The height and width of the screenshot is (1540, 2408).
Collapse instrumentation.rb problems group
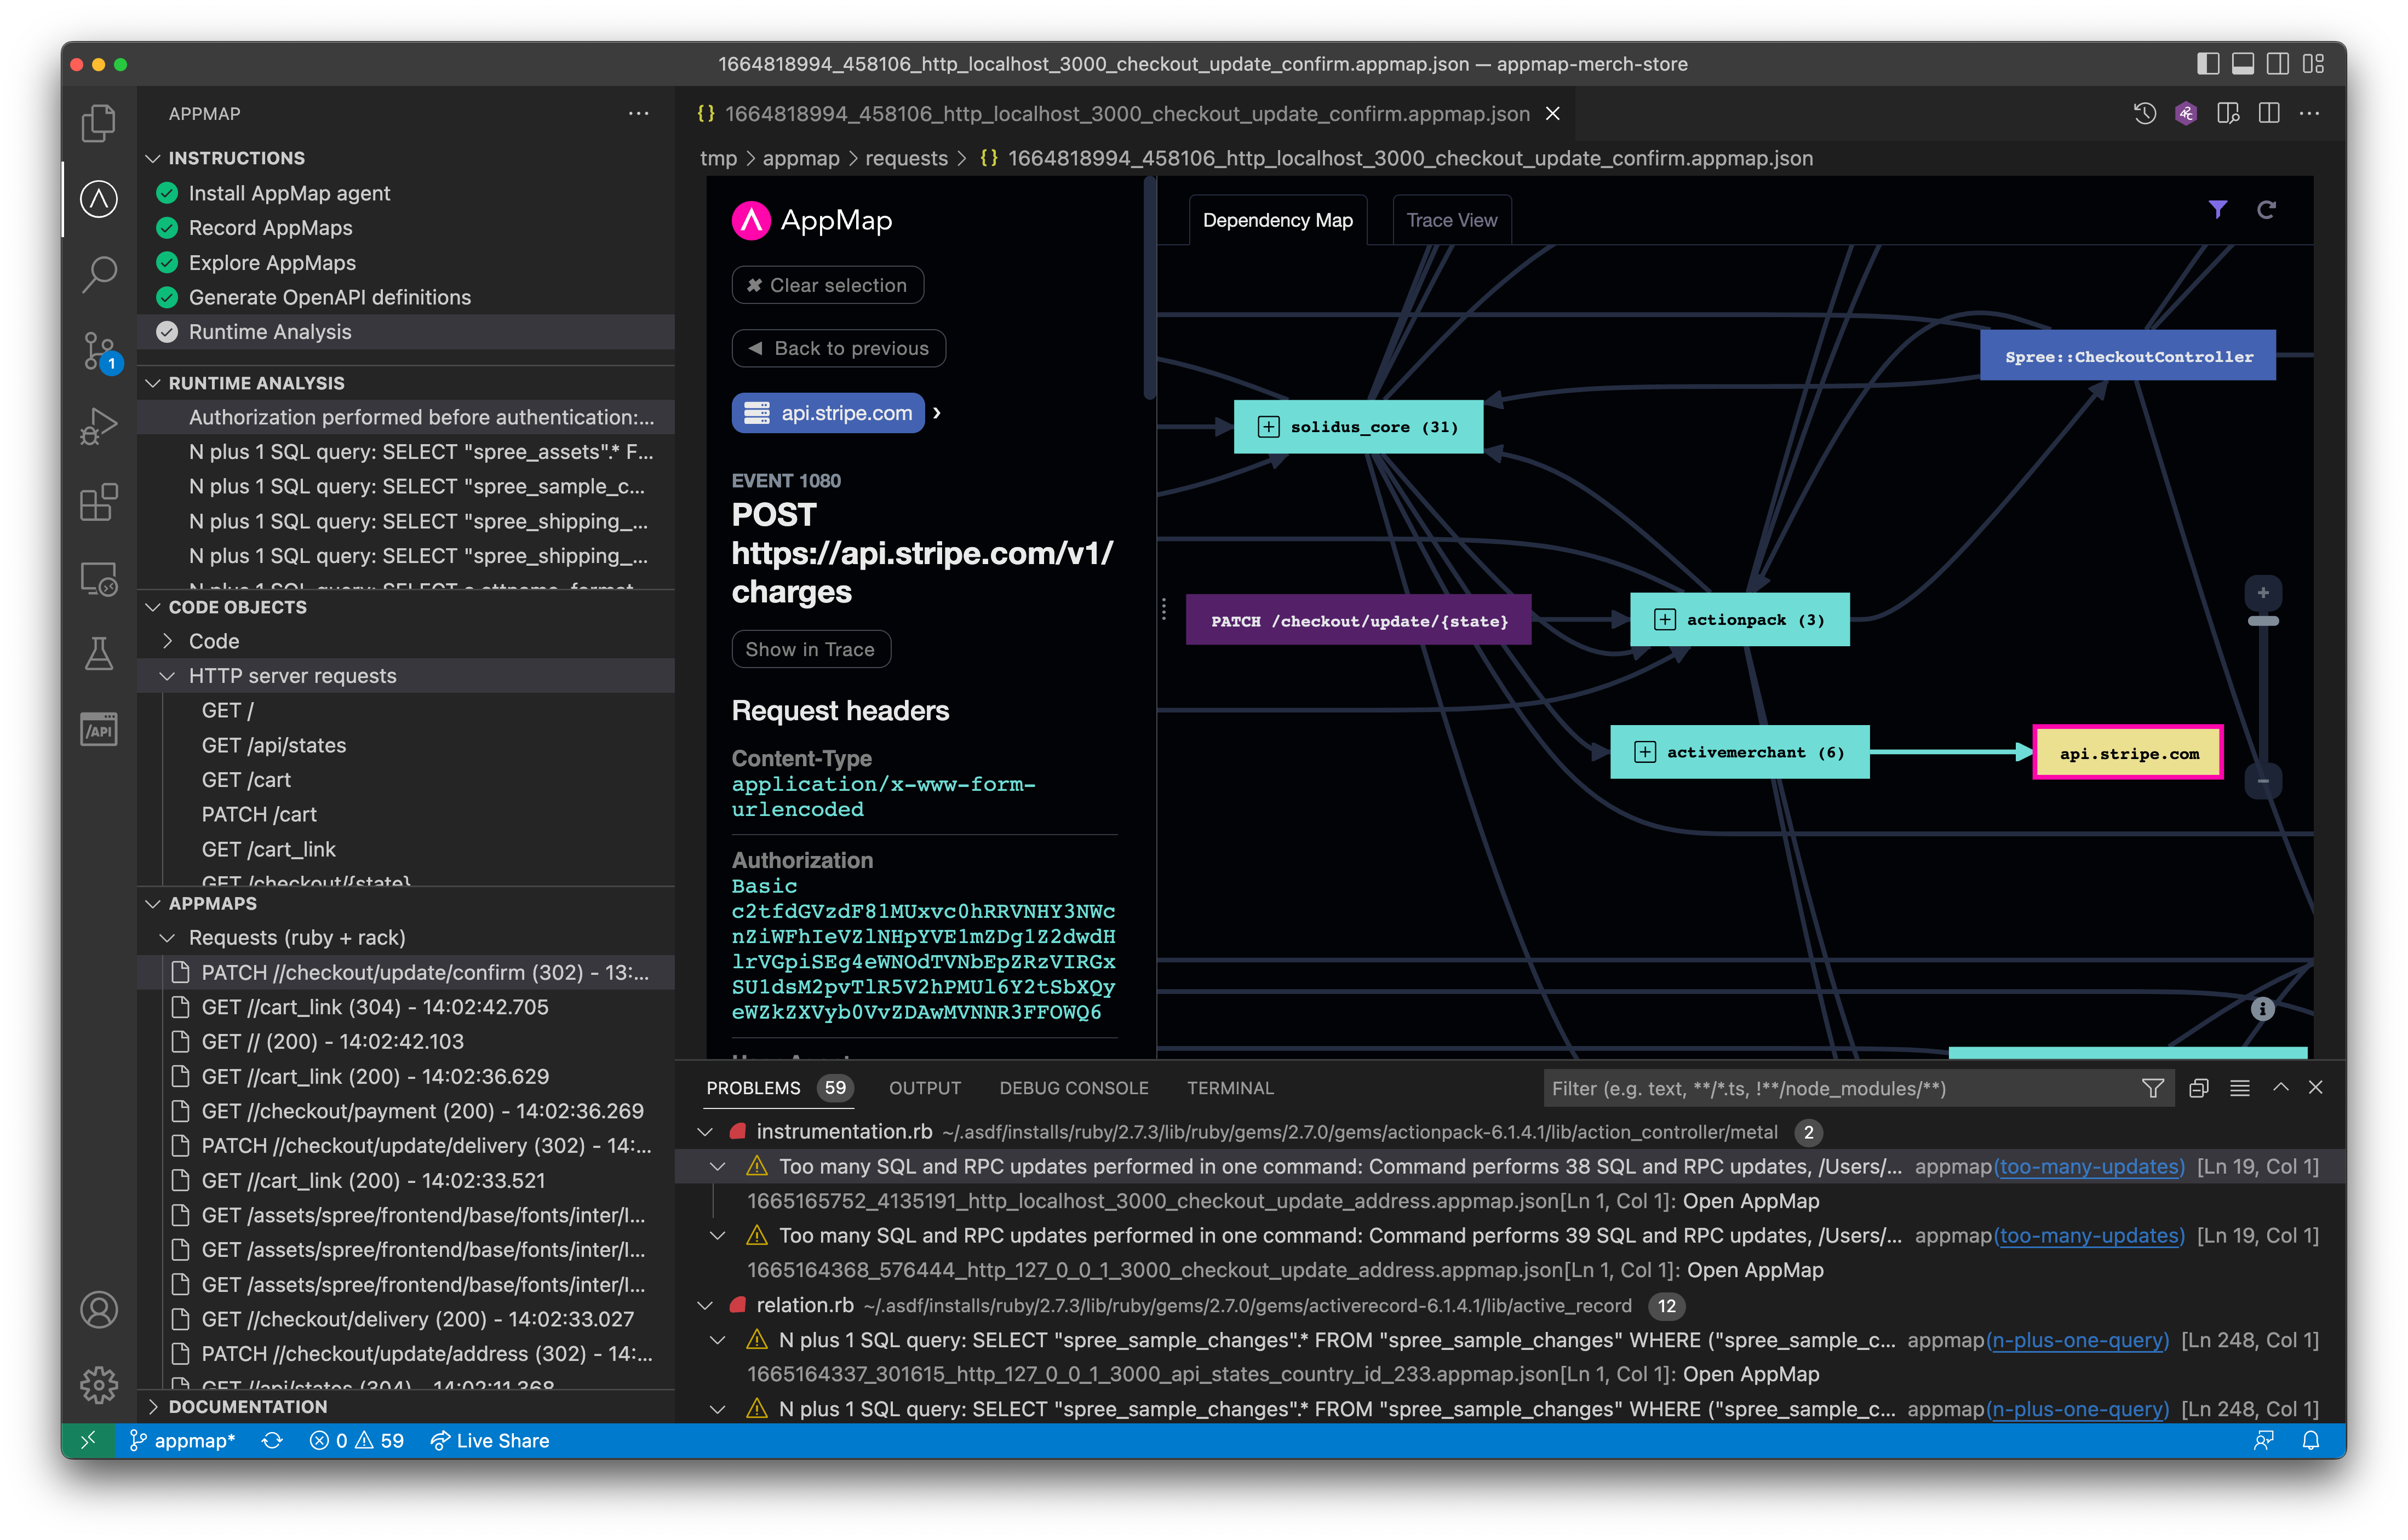point(705,1132)
